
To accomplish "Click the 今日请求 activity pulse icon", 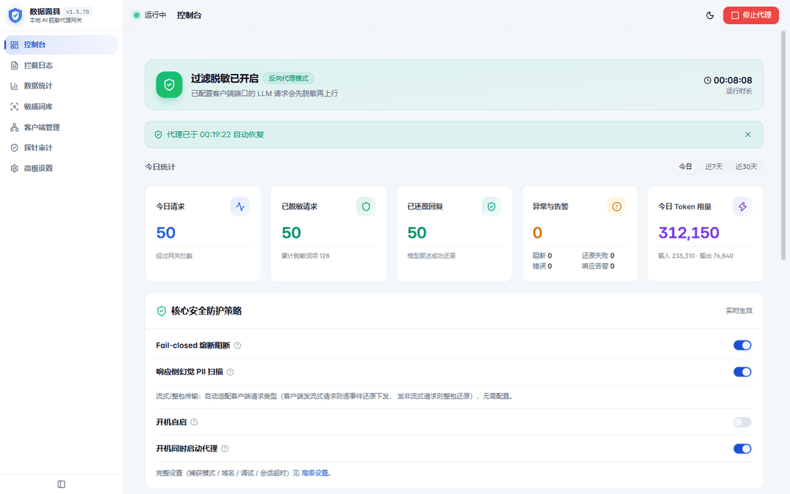I will pos(241,206).
